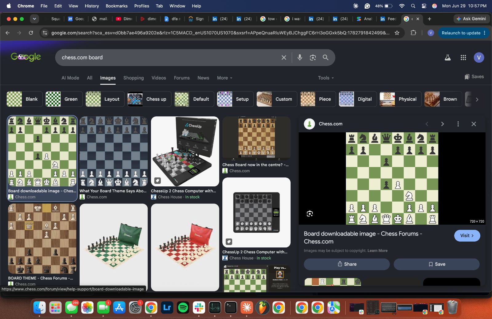492x319 pixels.
Task: View site information icon in address bar
Action: point(45,33)
